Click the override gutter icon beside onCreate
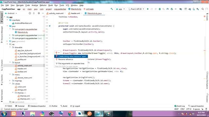This screenshot has height=117, width=209. click(x=50, y=26)
